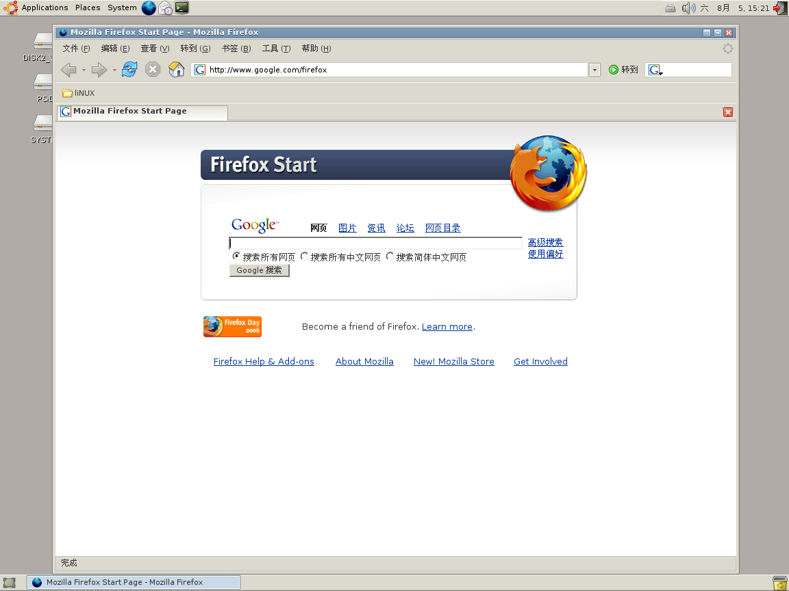Open the 资讯 news link

pos(376,228)
